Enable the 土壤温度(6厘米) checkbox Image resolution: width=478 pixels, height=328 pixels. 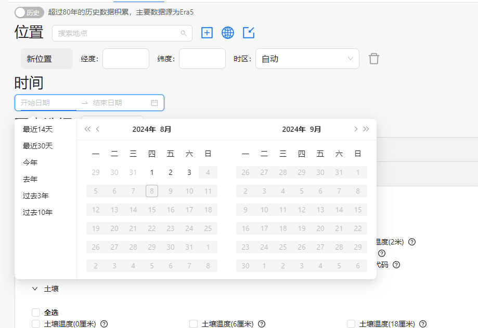coord(193,324)
